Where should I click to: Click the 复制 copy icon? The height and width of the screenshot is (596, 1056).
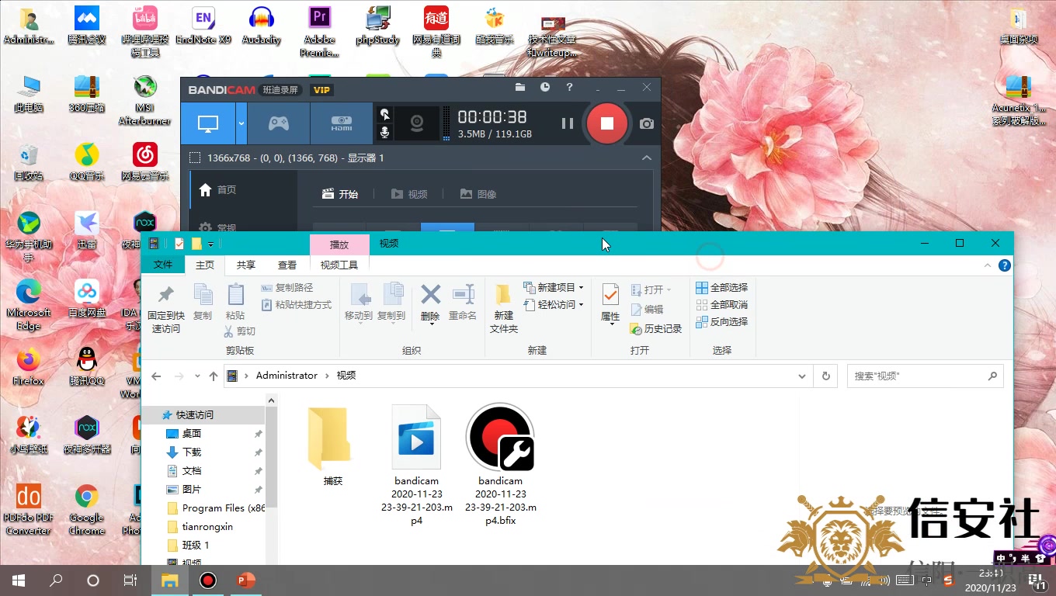tap(203, 303)
